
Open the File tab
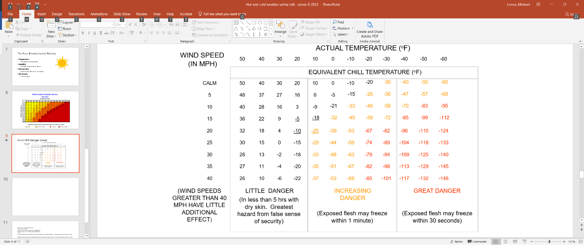tap(10, 14)
